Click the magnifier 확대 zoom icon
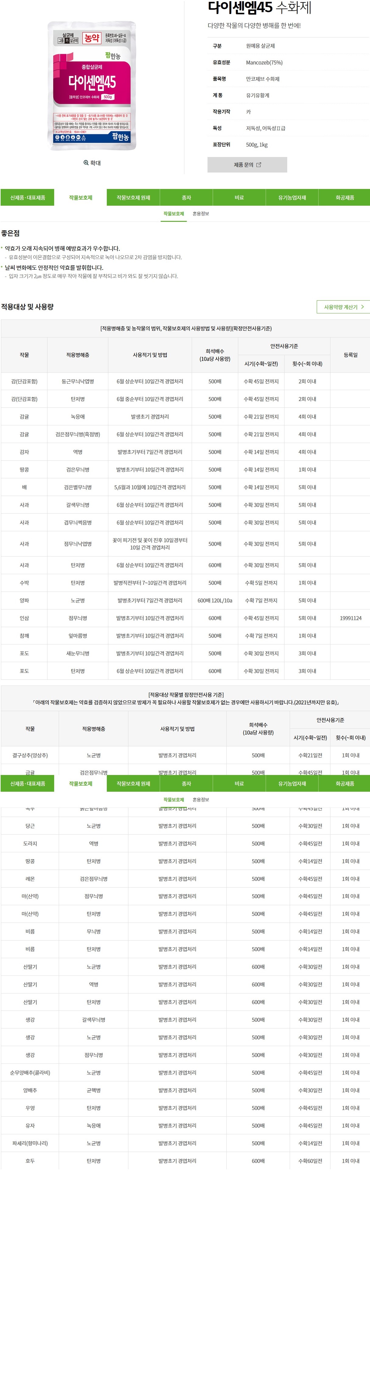Viewport: 370px width, 1396px height. 86,162
